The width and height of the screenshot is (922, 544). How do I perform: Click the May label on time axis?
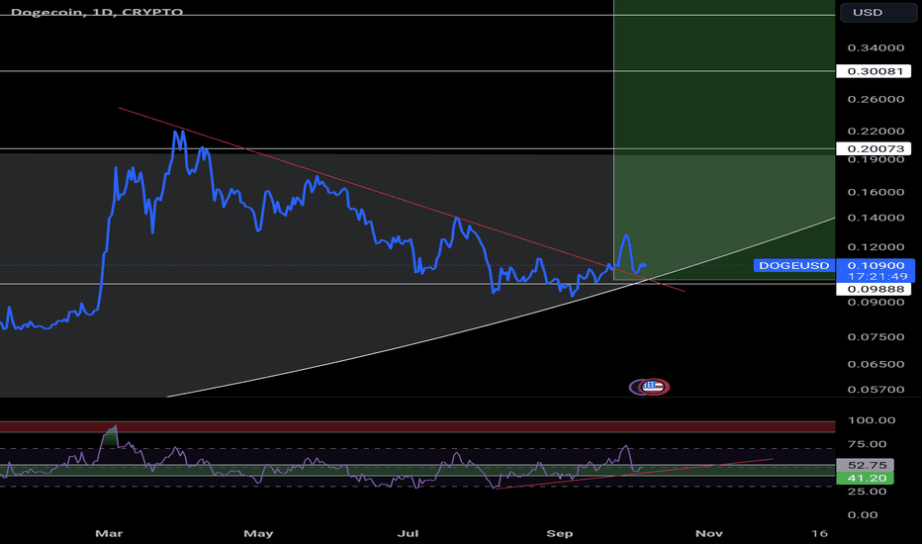259,533
